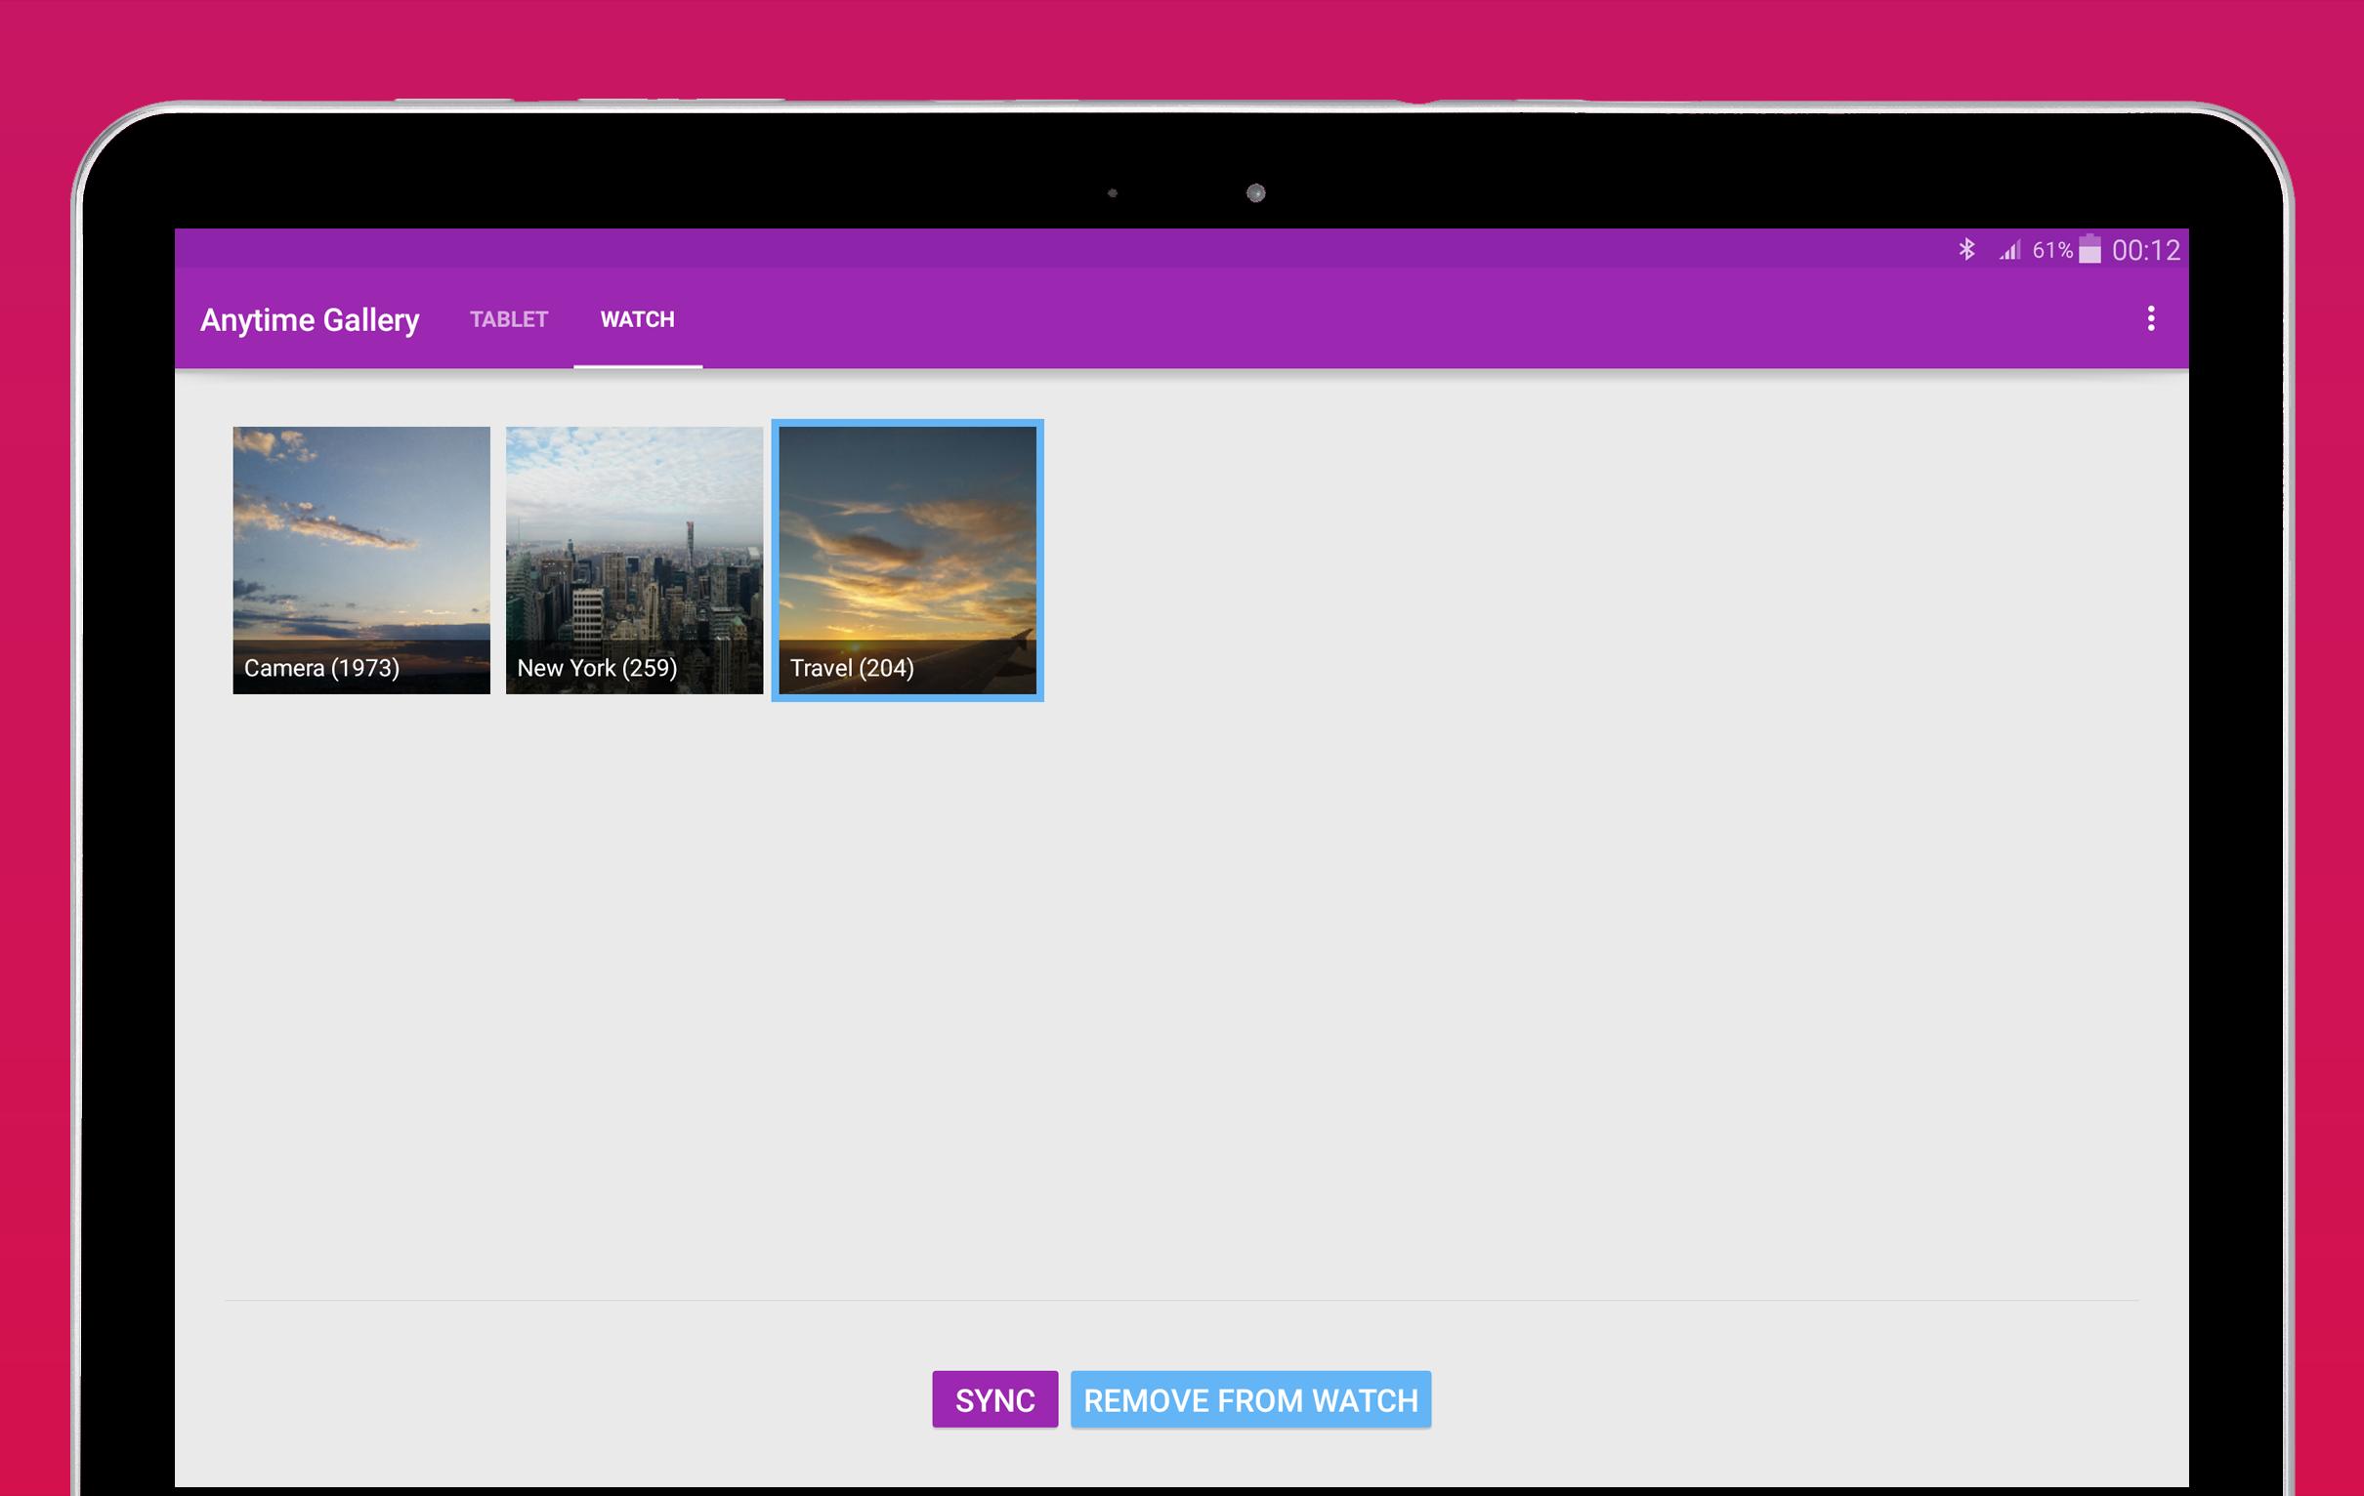Image resolution: width=2364 pixels, height=1496 pixels.
Task: Open the Camera (1973) album
Action: click(x=361, y=561)
